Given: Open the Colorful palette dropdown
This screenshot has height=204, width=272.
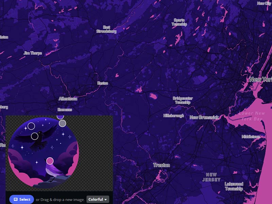Looking at the screenshot, I should [x=97, y=199].
